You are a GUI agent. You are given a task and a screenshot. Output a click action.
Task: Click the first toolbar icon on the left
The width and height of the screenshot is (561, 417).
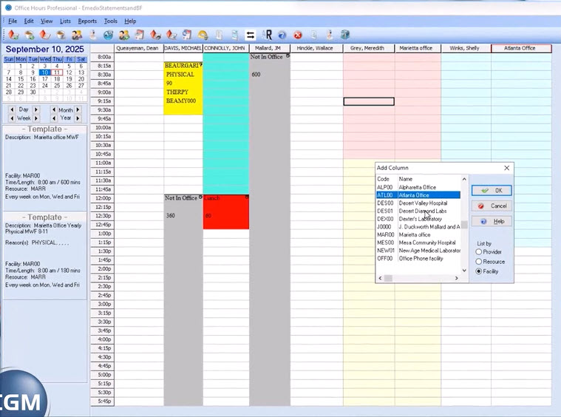(13, 35)
